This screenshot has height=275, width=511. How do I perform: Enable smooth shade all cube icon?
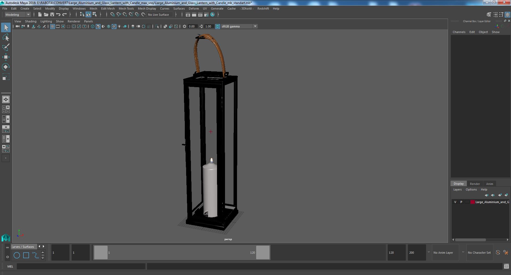(x=98, y=26)
